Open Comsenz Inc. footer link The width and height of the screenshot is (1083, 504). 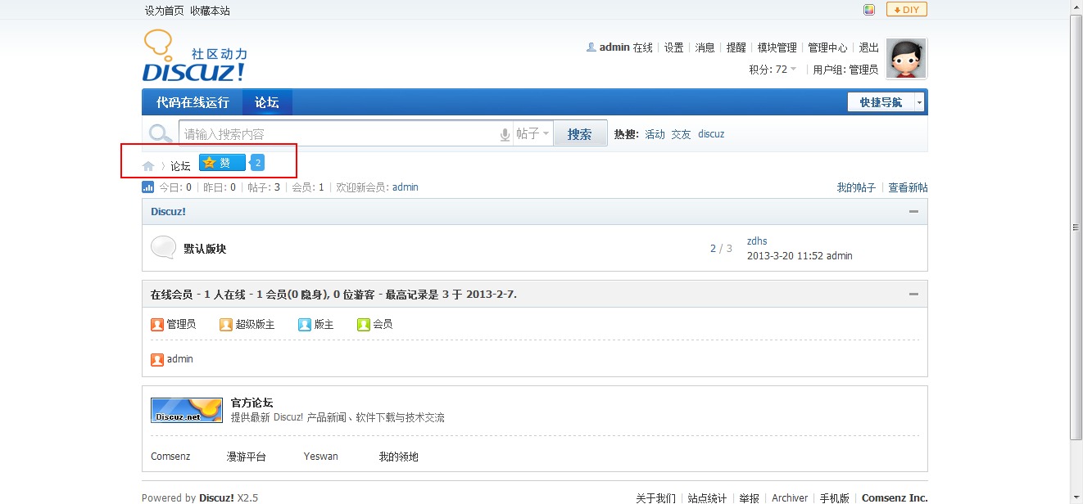pos(895,497)
